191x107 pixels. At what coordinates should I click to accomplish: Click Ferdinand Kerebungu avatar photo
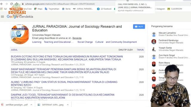coord(154,42)
